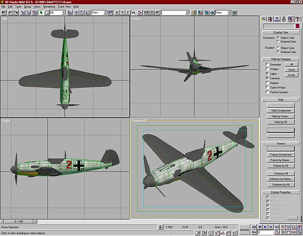Image resolution: width=303 pixels, height=236 pixels.
Task: Open the Track View menu
Action: [64, 7]
